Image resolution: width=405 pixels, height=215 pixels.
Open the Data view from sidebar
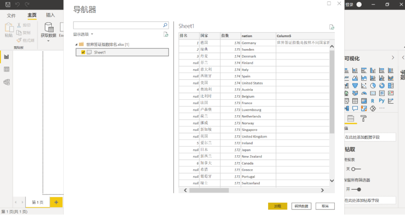coord(6,69)
